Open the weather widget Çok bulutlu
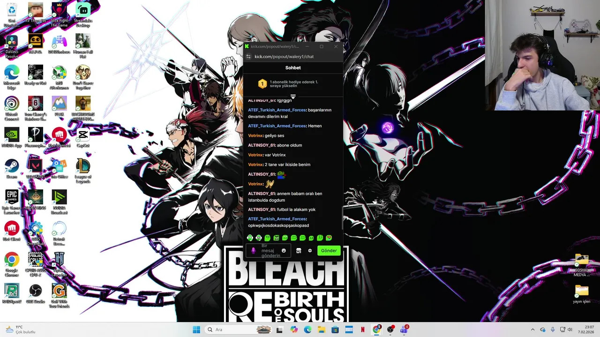This screenshot has width=600, height=337. pyautogui.click(x=20, y=330)
